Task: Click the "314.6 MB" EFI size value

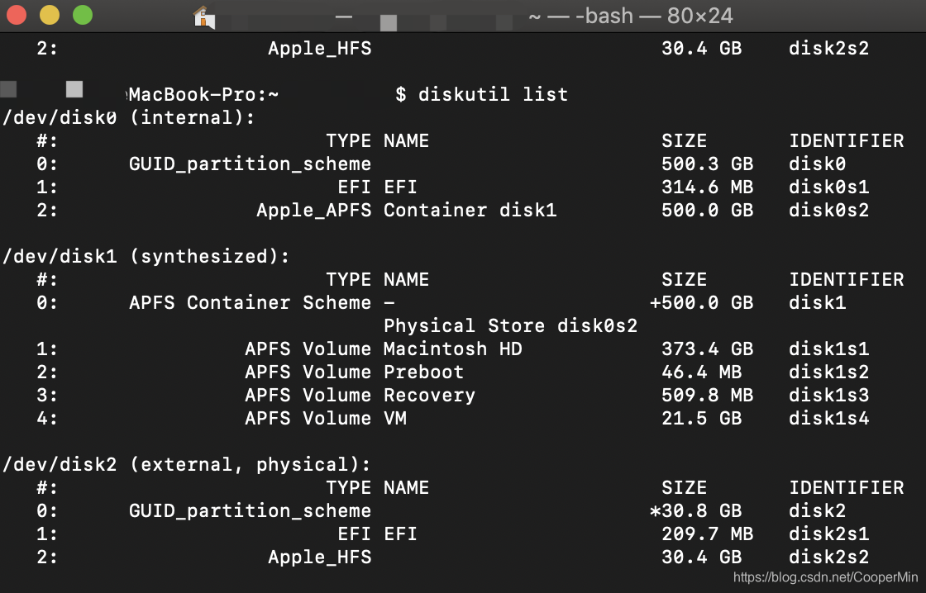Action: click(707, 187)
